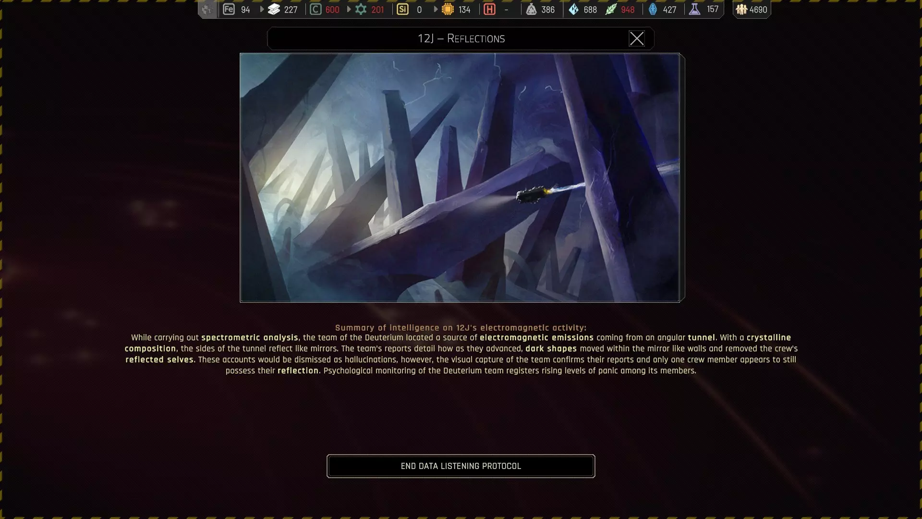Click the metal ingots icon showing 227
The width and height of the screenshot is (922, 519).
point(274,9)
